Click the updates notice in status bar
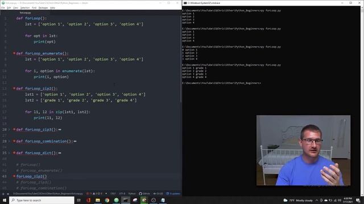 (173, 194)
